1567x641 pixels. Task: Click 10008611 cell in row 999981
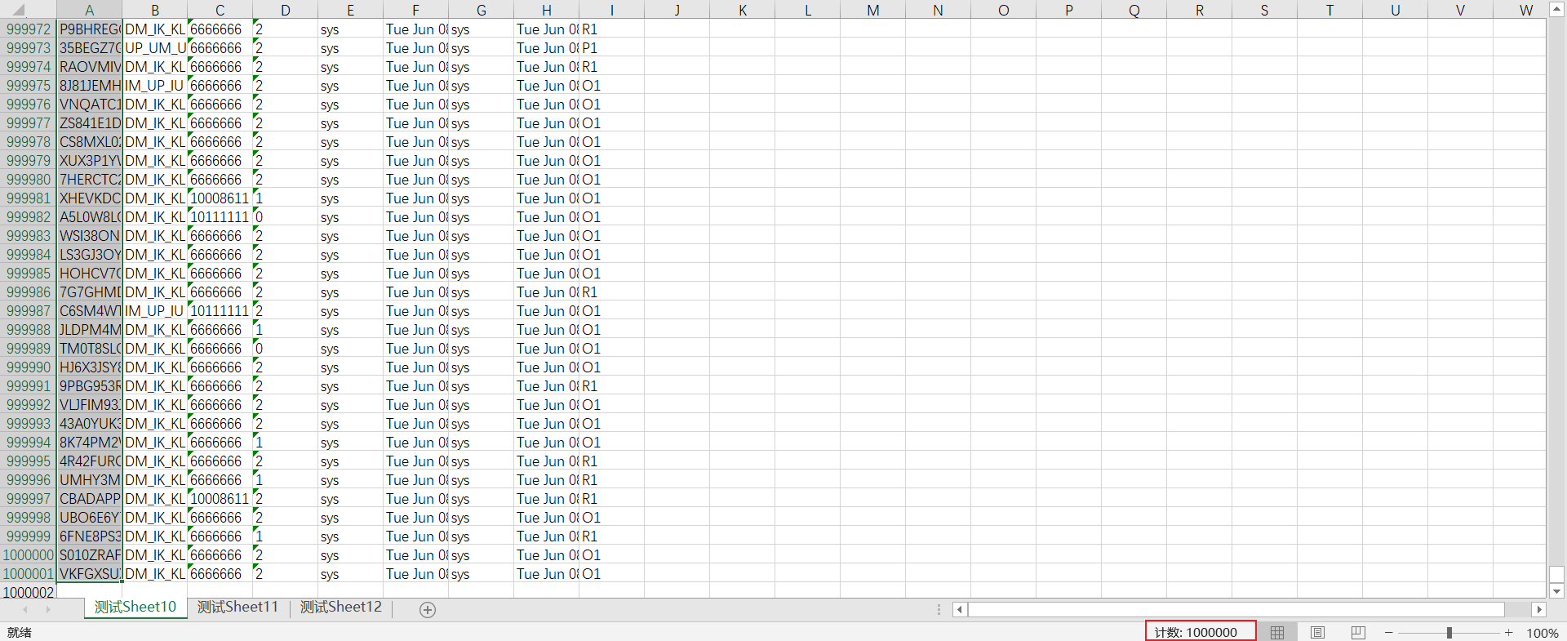click(x=220, y=198)
